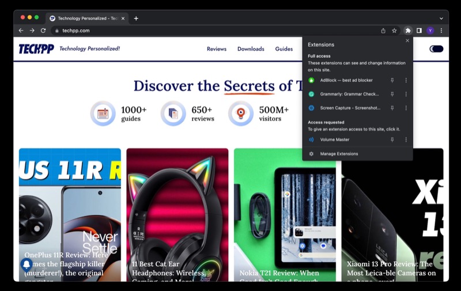Click the padlock site info icon

pyautogui.click(x=56, y=31)
